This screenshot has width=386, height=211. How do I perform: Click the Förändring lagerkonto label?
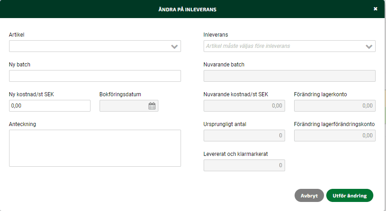click(320, 94)
